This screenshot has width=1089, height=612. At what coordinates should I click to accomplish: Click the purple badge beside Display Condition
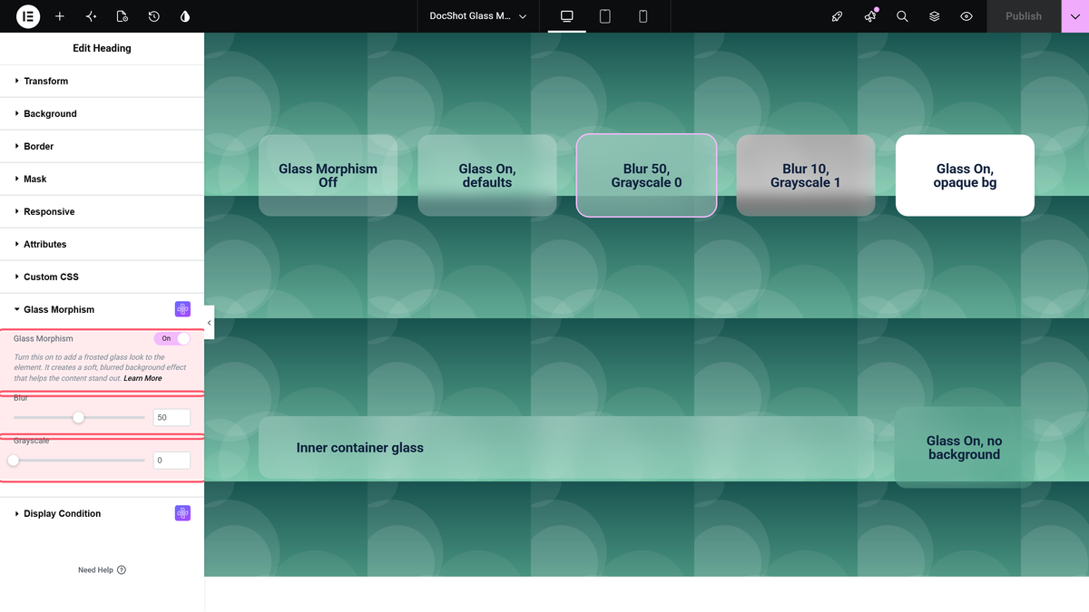[182, 513]
